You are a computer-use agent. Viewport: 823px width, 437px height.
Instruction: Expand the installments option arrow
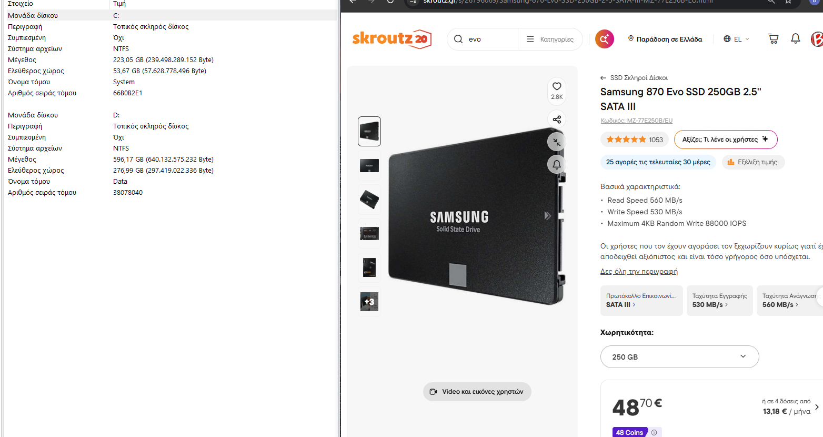click(x=817, y=407)
